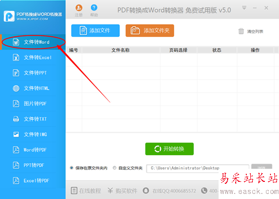Select 文件转IMG in sidebar

33,135
